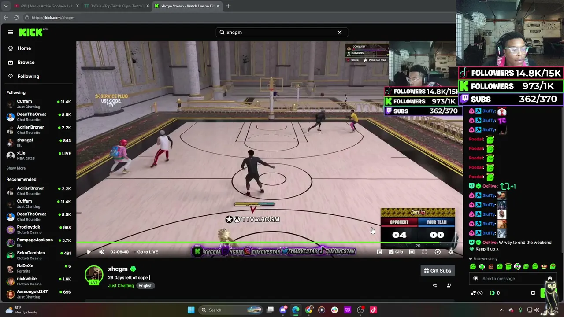Select the first green smiley emote

[473, 267]
